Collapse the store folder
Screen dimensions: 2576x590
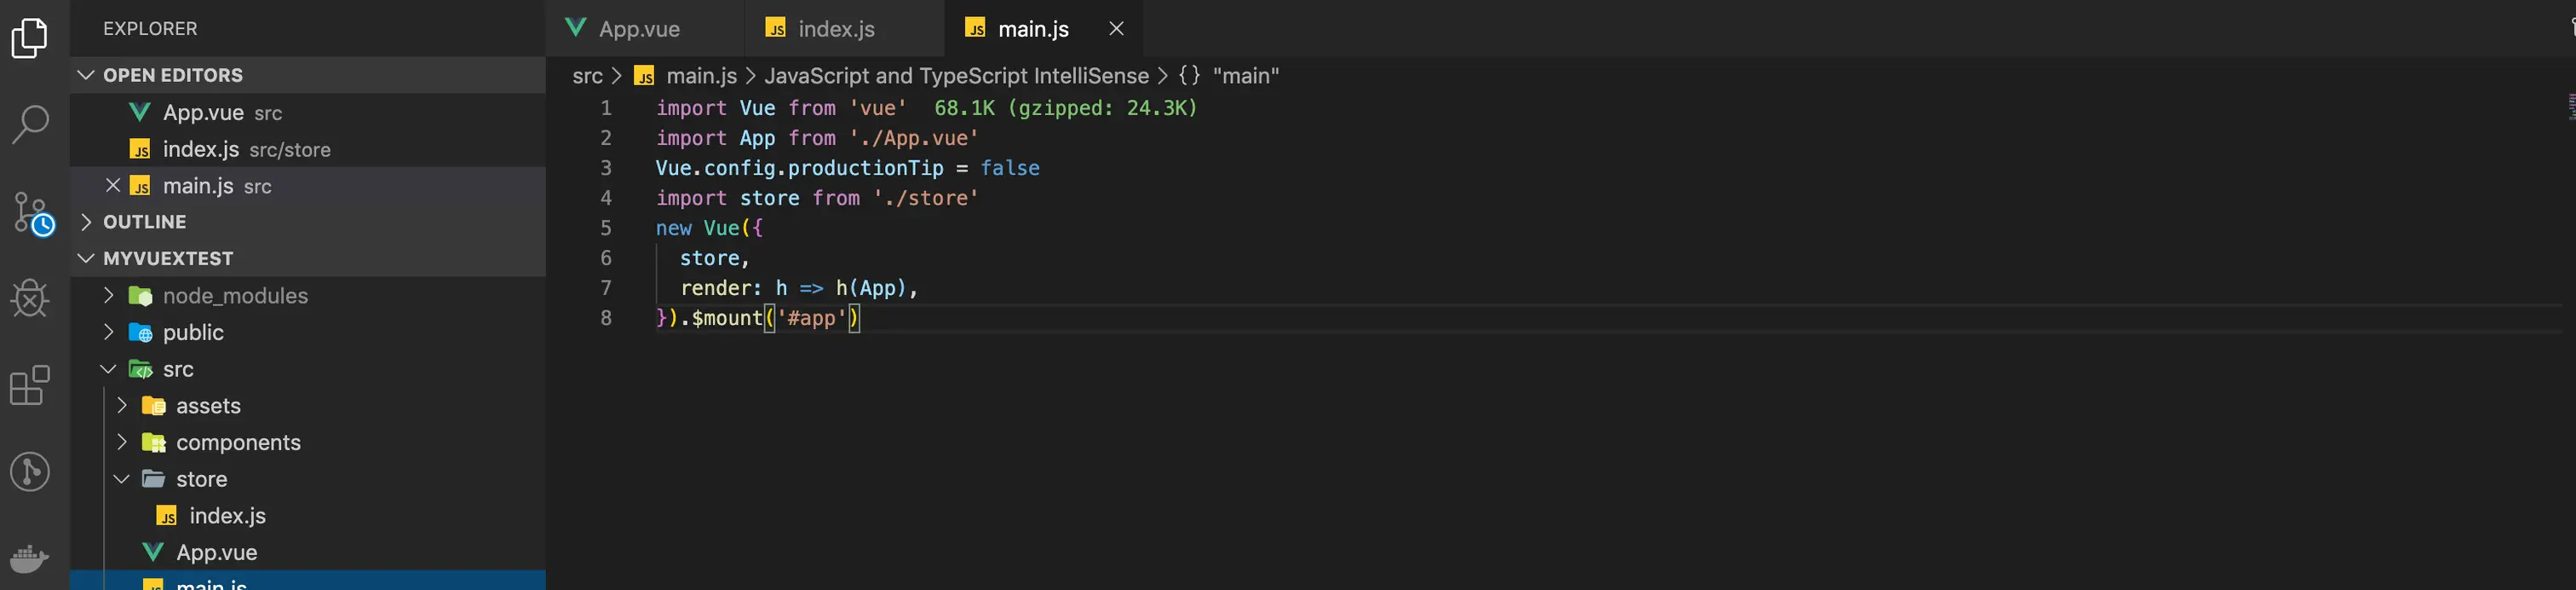(x=122, y=479)
